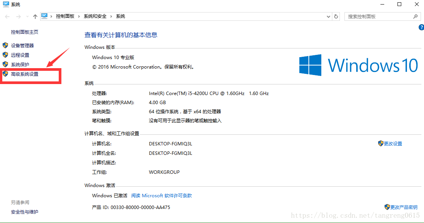This screenshot has width=424, height=223.
Task: Open 远程设置
Action: (20, 55)
